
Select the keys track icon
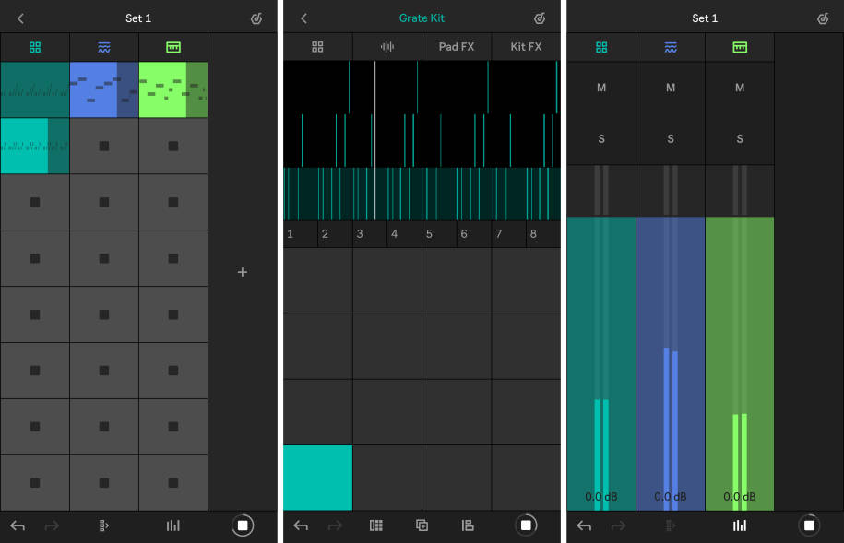coord(172,46)
